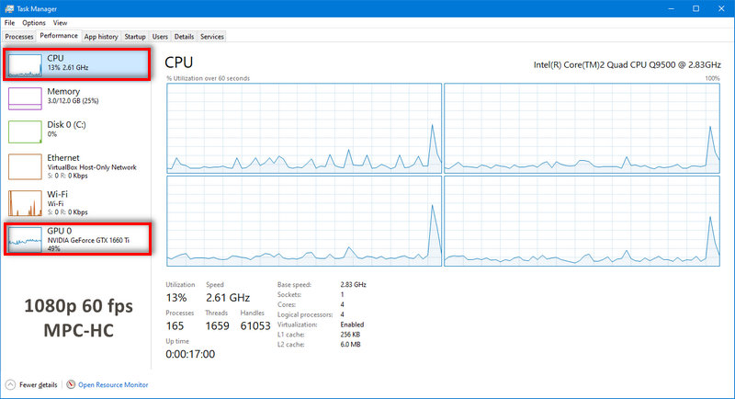Click the Resource Monitor icon

pos(70,384)
